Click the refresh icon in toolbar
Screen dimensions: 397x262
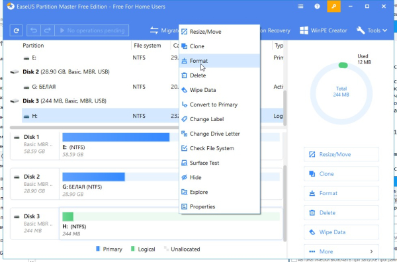click(17, 30)
